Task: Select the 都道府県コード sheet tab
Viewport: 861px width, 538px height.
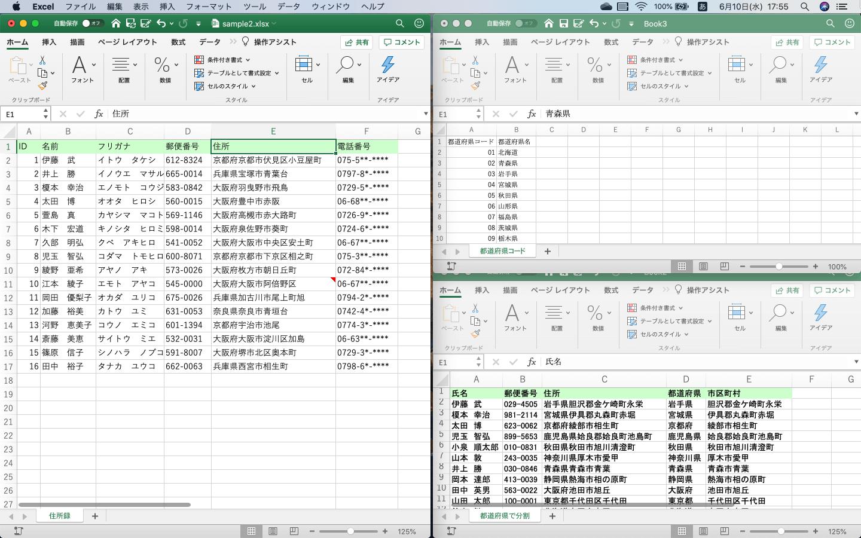Action: [503, 252]
